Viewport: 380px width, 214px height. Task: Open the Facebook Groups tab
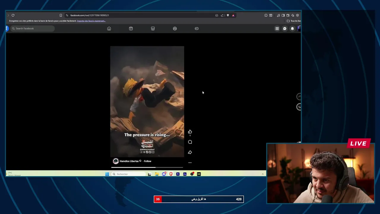click(175, 29)
